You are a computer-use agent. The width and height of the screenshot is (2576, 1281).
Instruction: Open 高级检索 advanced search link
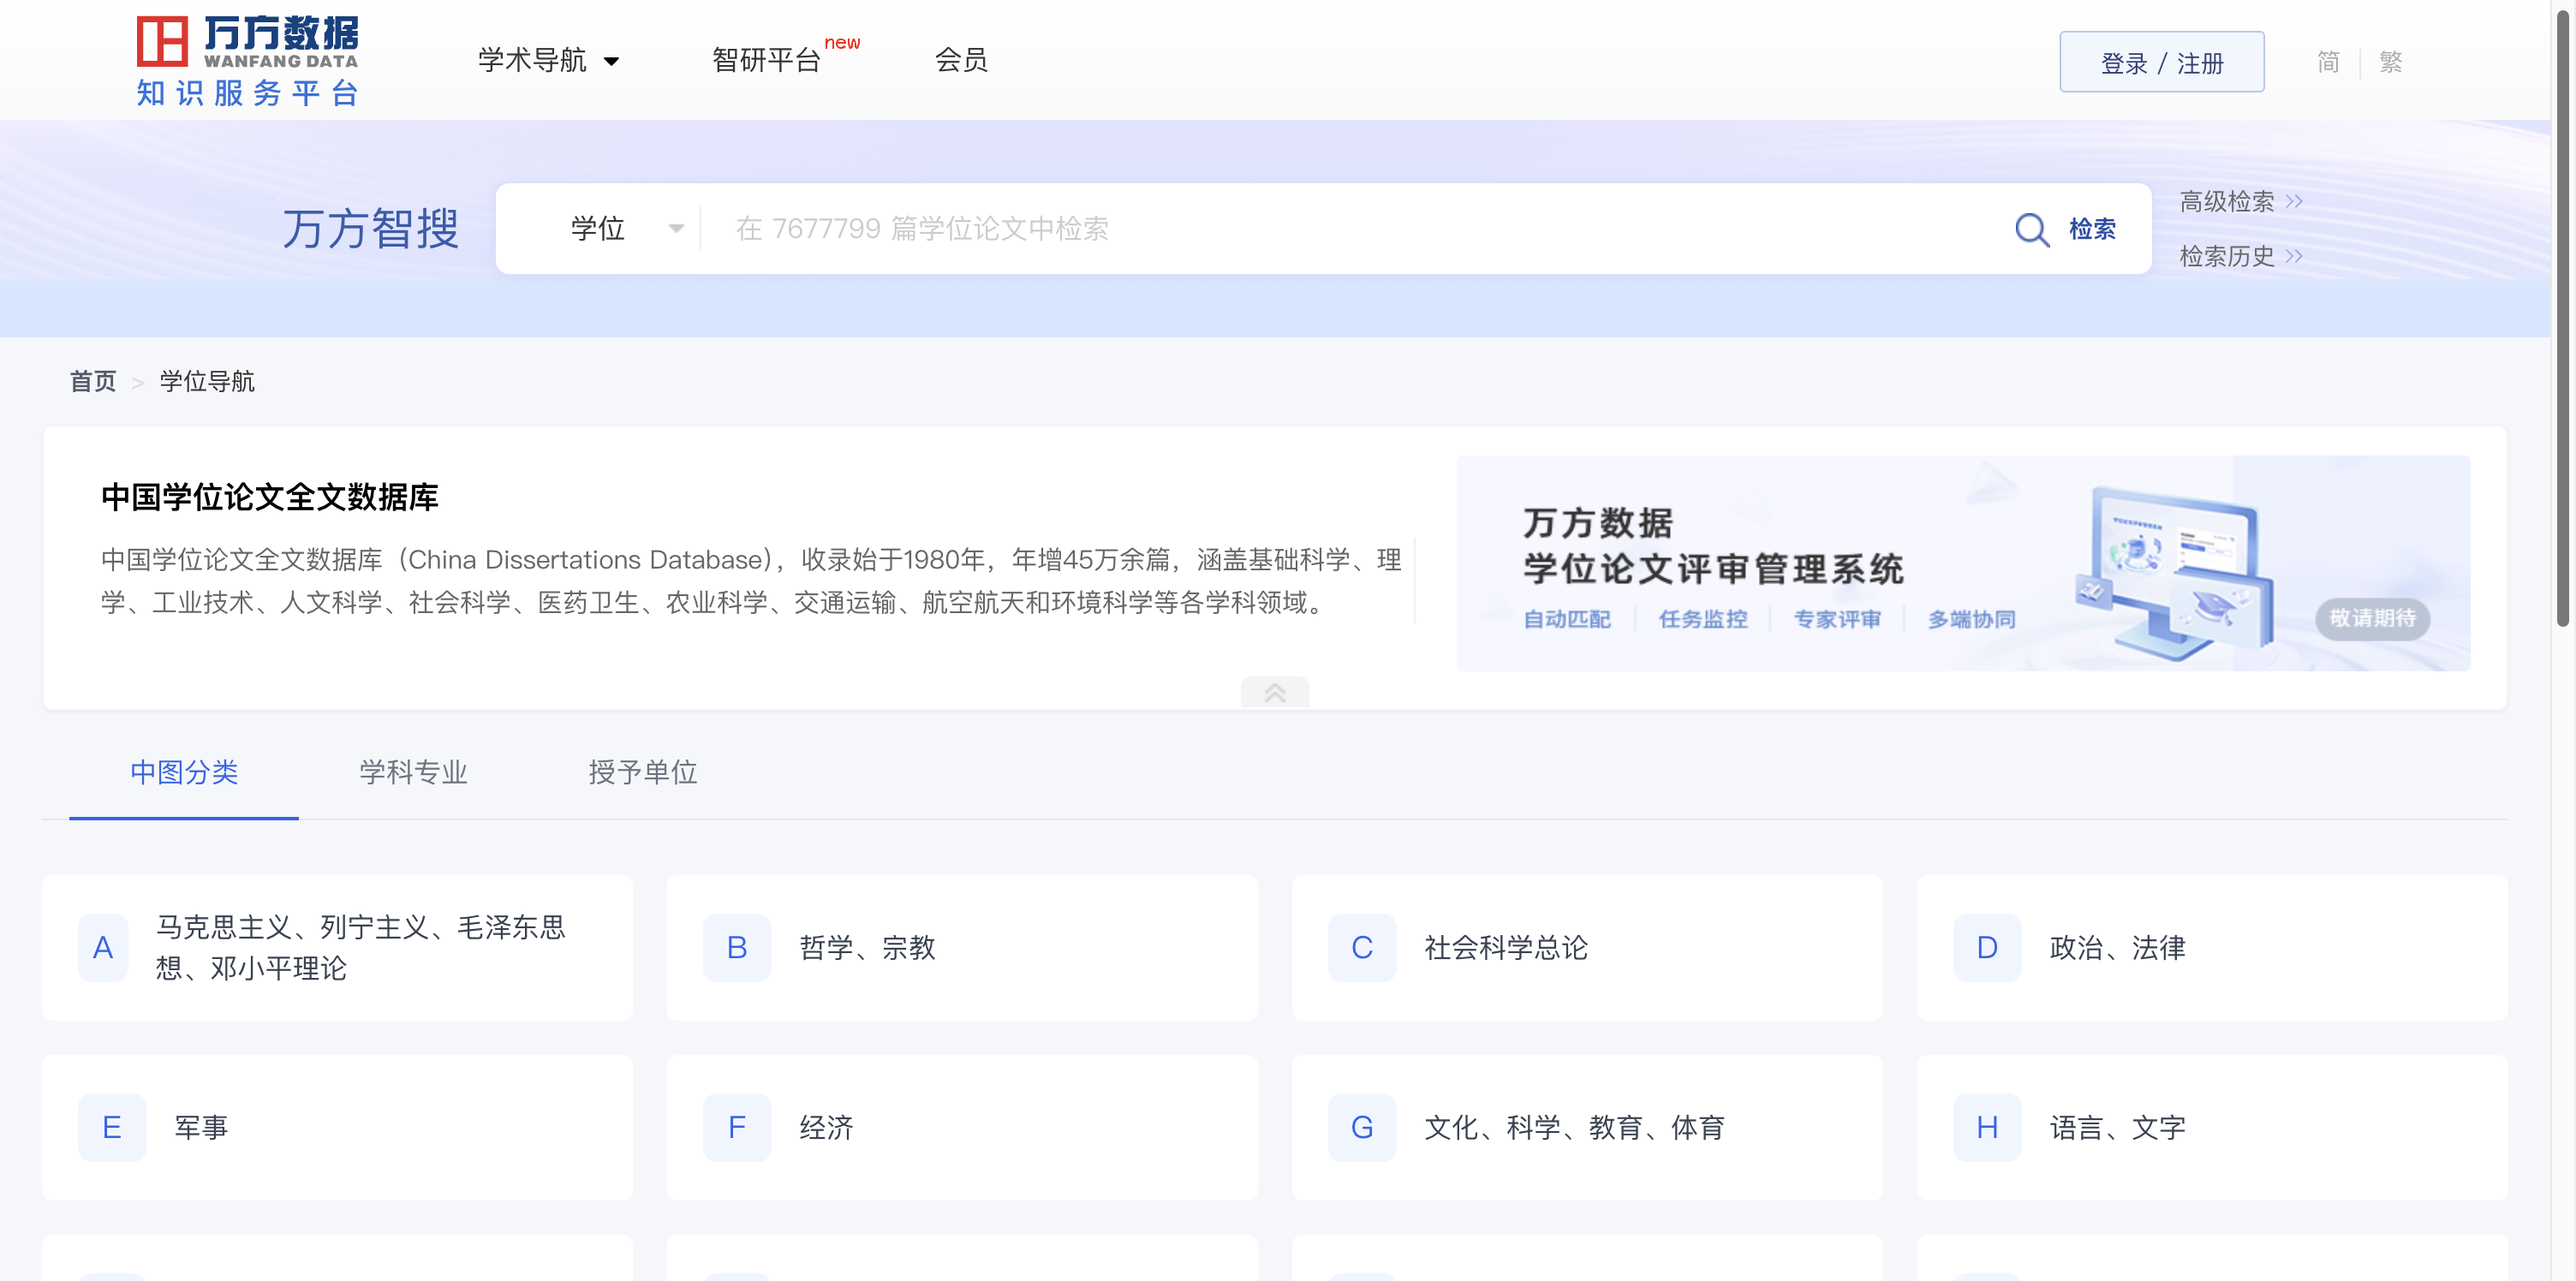click(x=2240, y=202)
